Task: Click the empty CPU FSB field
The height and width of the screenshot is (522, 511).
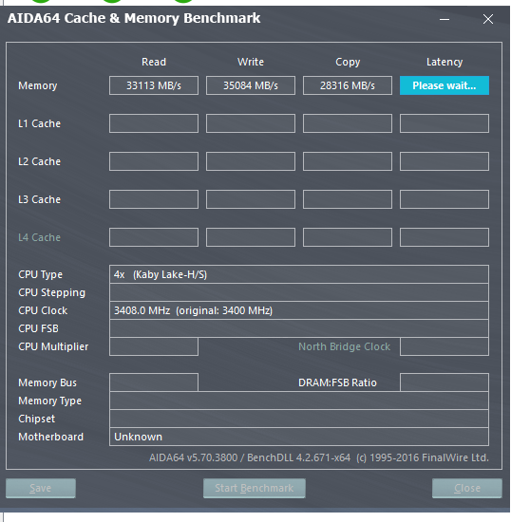Action: coord(299,328)
